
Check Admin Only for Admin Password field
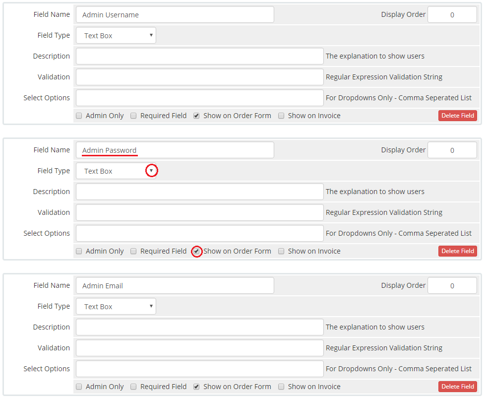point(79,251)
